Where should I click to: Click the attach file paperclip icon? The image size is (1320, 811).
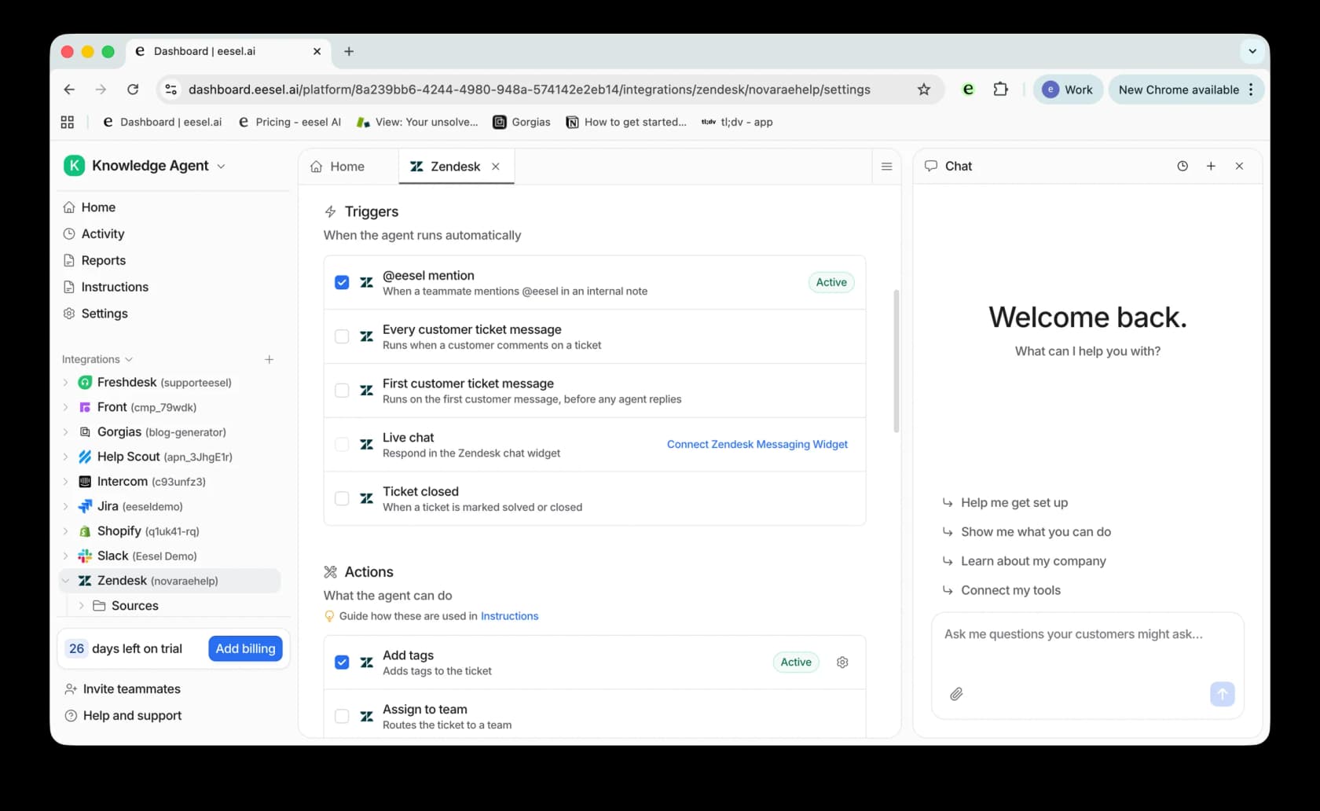[x=956, y=694]
